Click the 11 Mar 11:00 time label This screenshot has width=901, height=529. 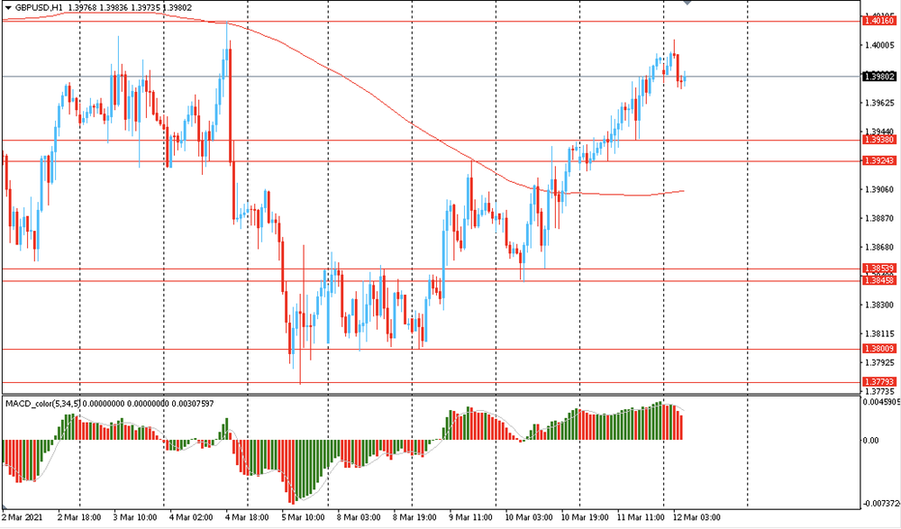click(x=641, y=517)
